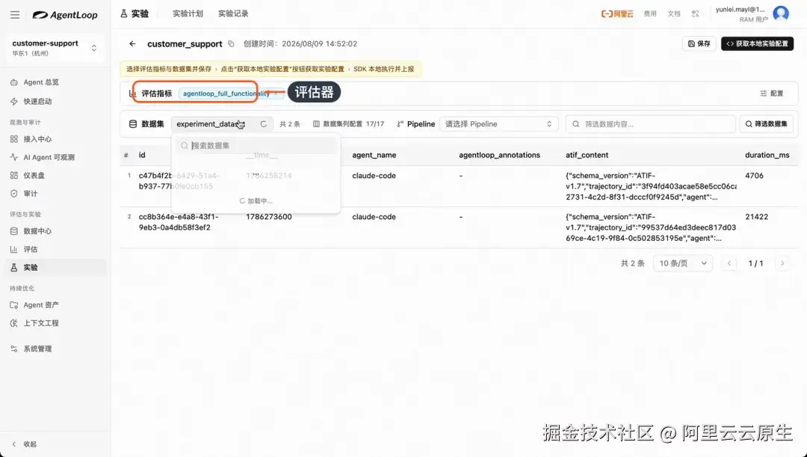Click the 保存 button
807x457 pixels.
[x=699, y=44]
